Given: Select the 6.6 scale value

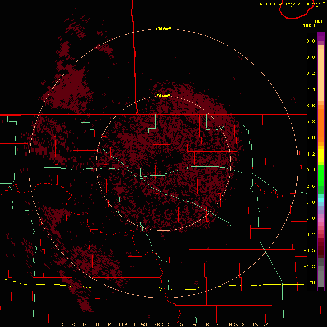Looking at the screenshot, I should pos(311,105).
